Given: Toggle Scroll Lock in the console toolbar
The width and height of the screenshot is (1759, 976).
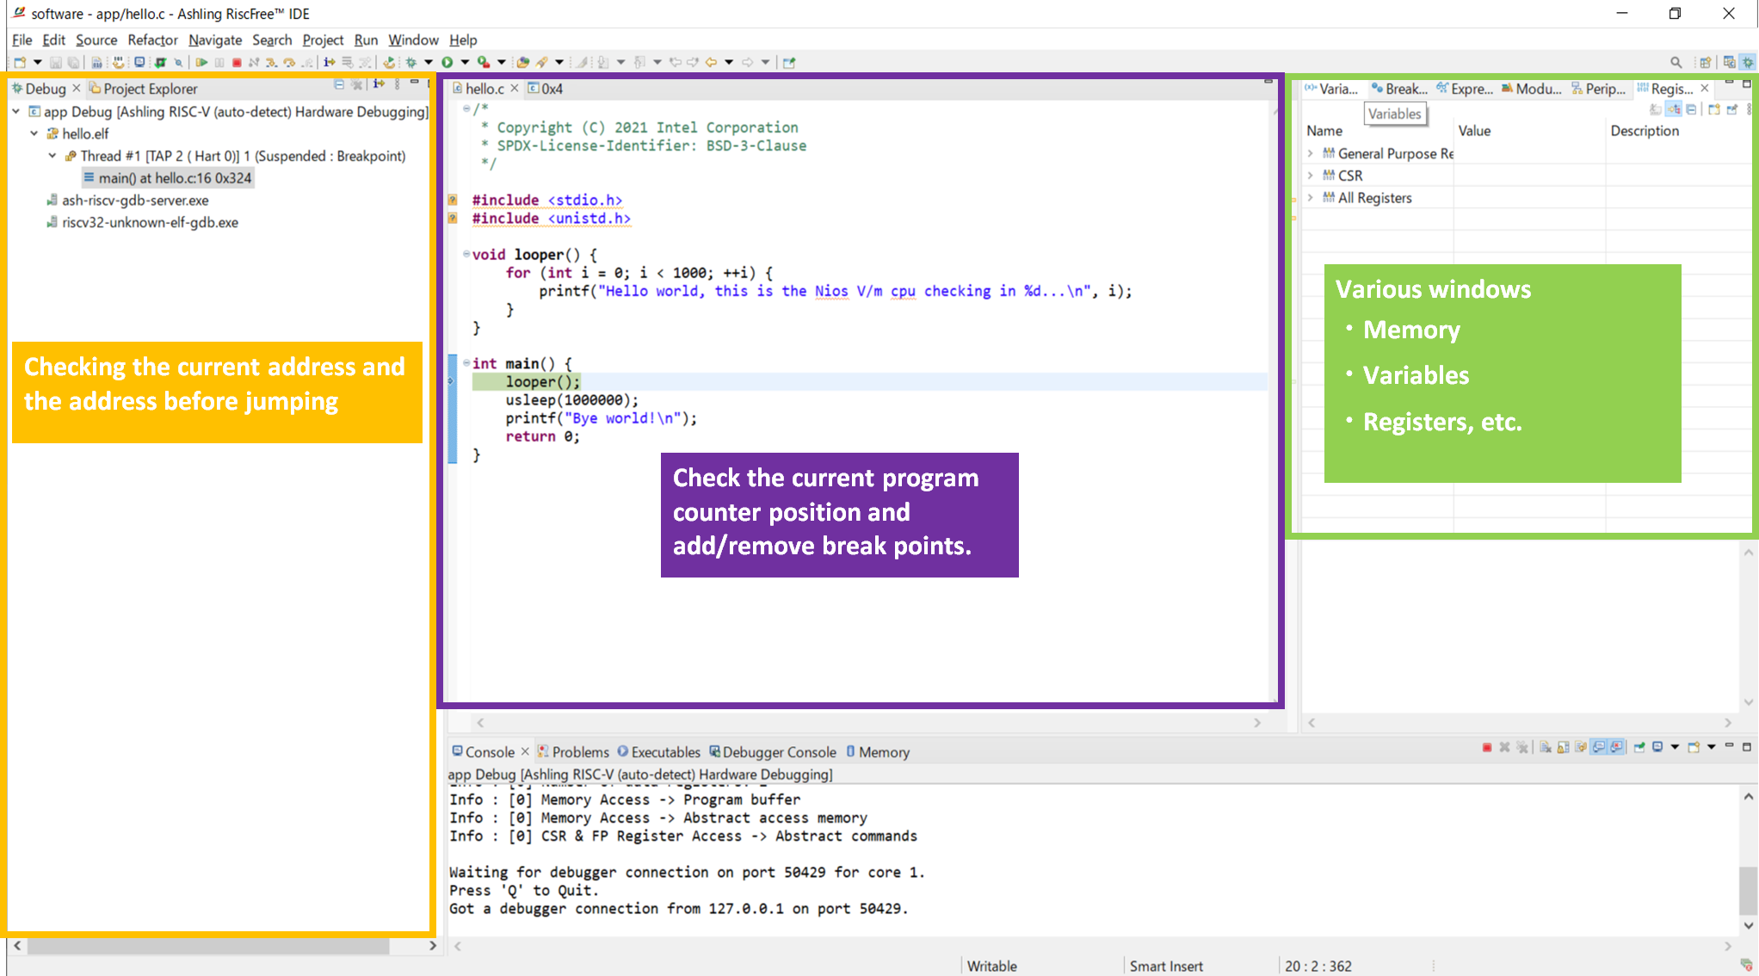Looking at the screenshot, I should (1563, 747).
